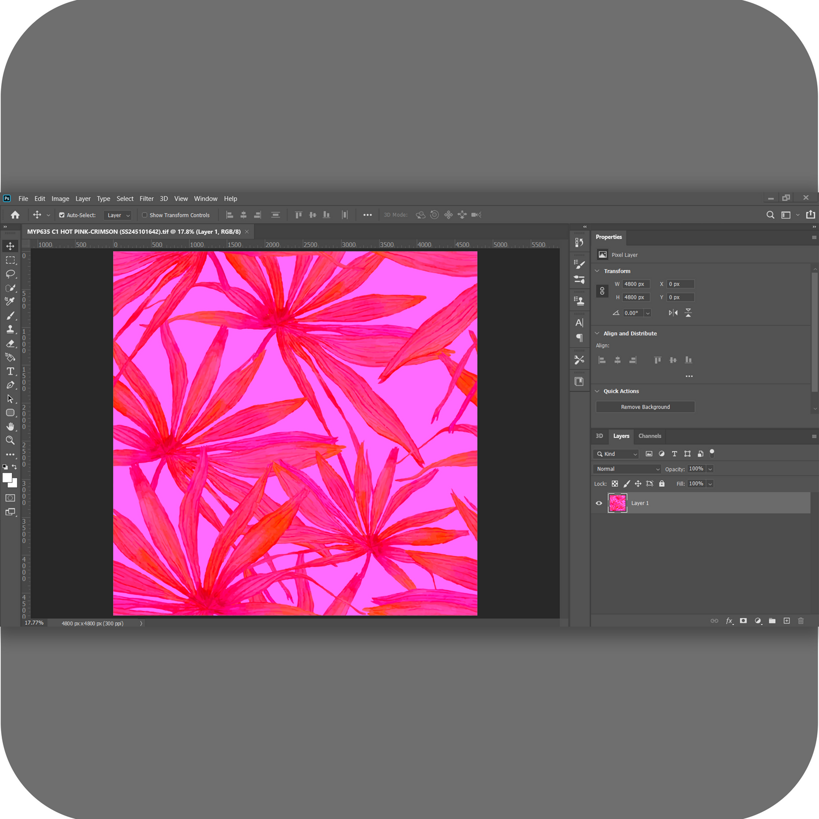Viewport: 819px width, 819px height.
Task: Toggle the layer filtering on/off switch
Action: click(x=712, y=453)
